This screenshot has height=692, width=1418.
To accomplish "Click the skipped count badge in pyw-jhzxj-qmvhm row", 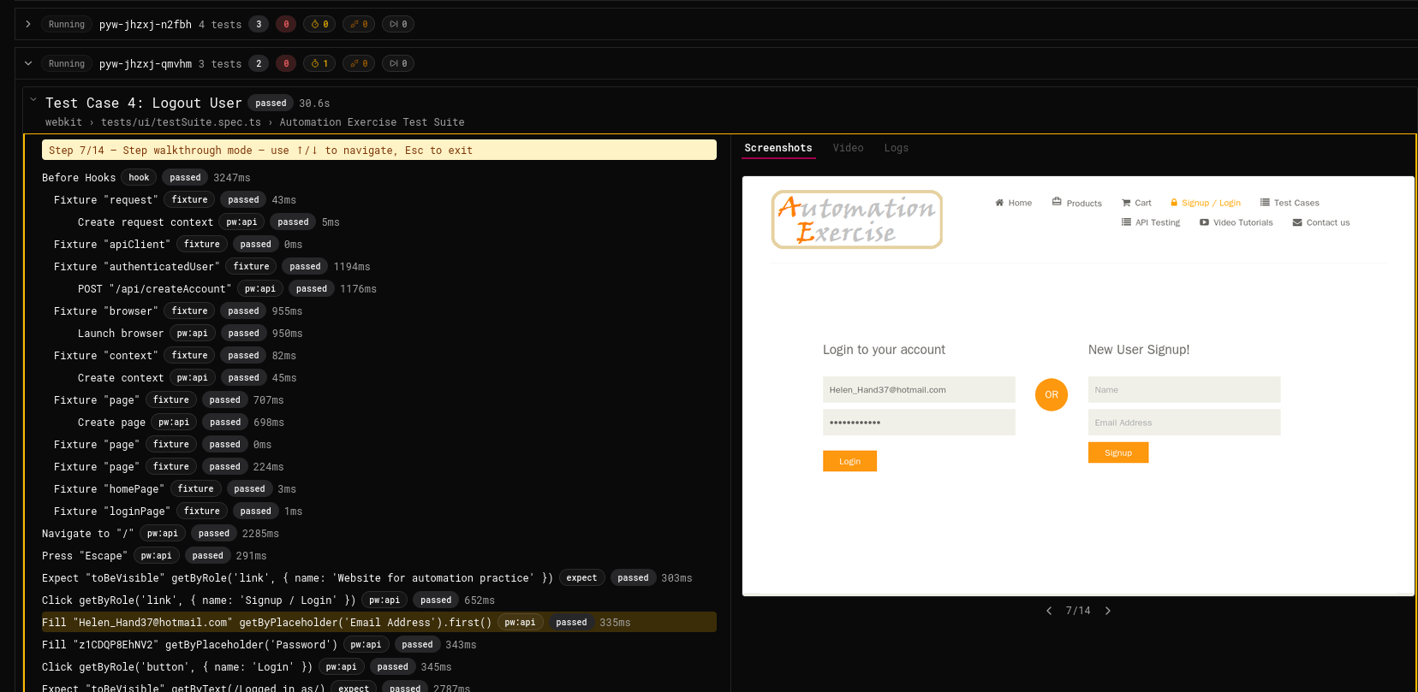I will pyautogui.click(x=398, y=63).
